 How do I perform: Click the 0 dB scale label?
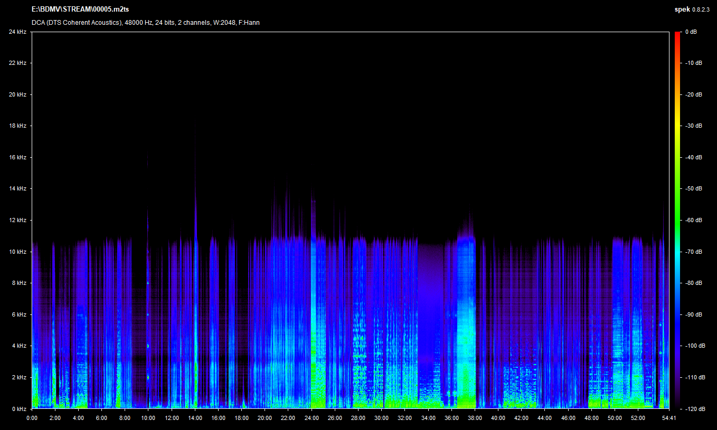click(691, 32)
